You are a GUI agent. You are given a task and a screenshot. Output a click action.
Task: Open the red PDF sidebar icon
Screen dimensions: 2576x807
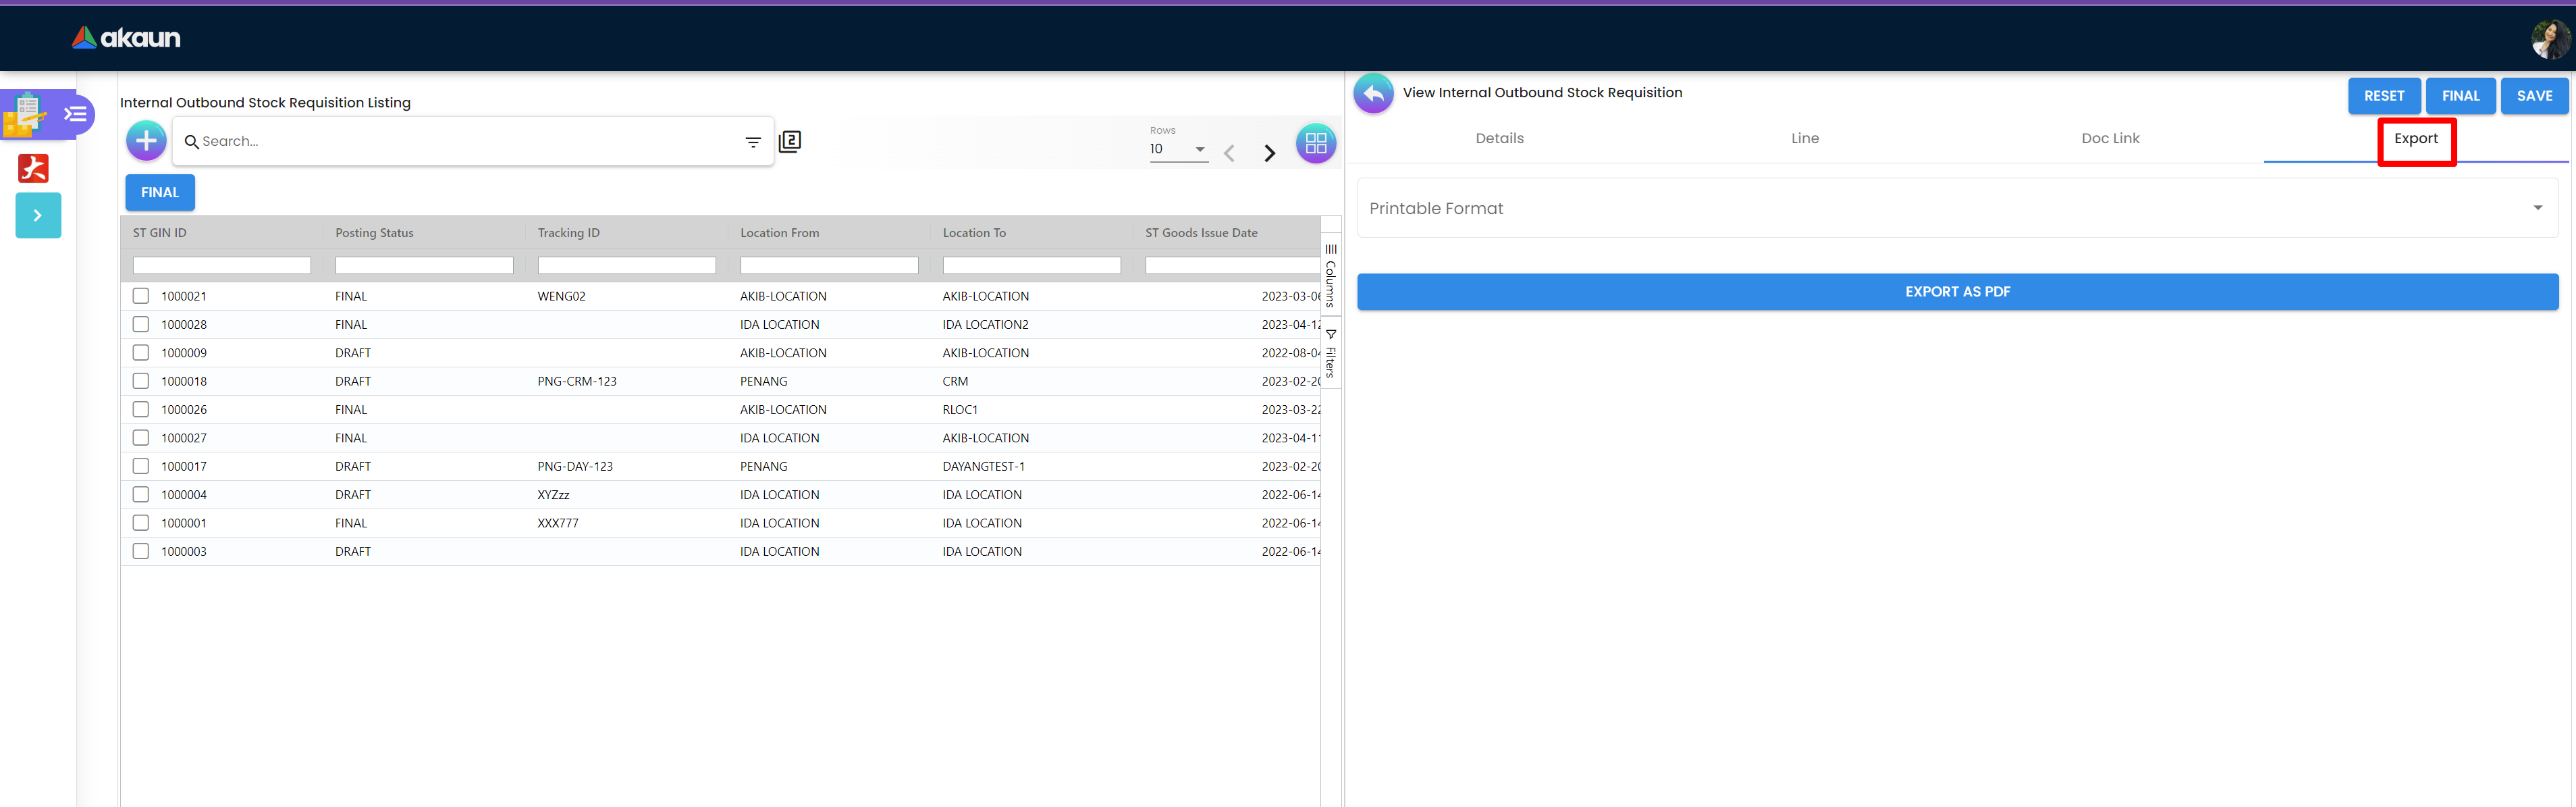coord(33,168)
